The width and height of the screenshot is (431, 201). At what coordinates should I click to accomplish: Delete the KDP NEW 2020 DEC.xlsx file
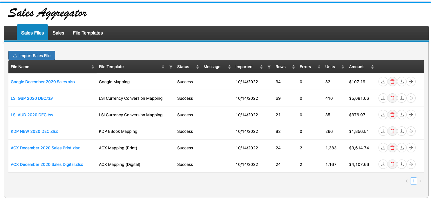392,131
